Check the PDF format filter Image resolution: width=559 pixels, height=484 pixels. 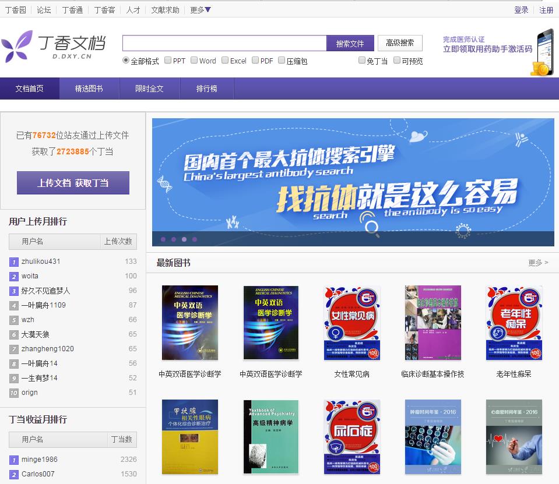point(255,60)
